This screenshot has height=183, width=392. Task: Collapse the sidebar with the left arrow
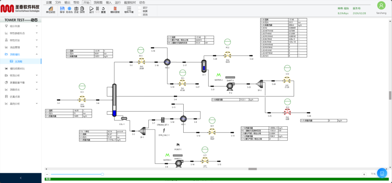tap(21, 178)
